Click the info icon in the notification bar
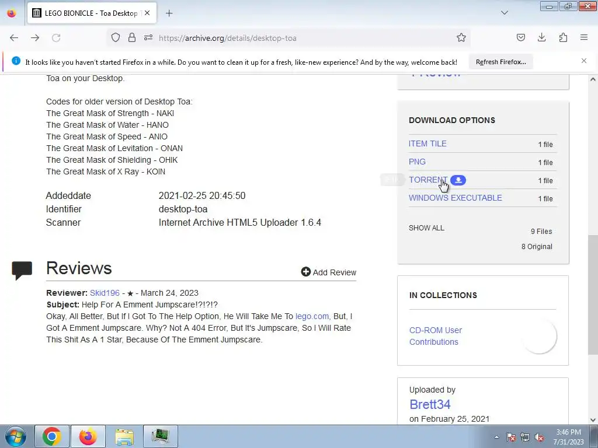 click(16, 61)
